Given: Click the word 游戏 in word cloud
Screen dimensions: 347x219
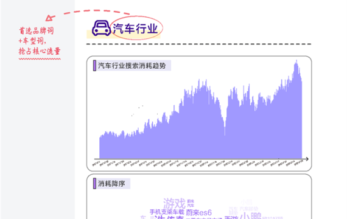Looking at the screenshot, I should (x=174, y=203).
